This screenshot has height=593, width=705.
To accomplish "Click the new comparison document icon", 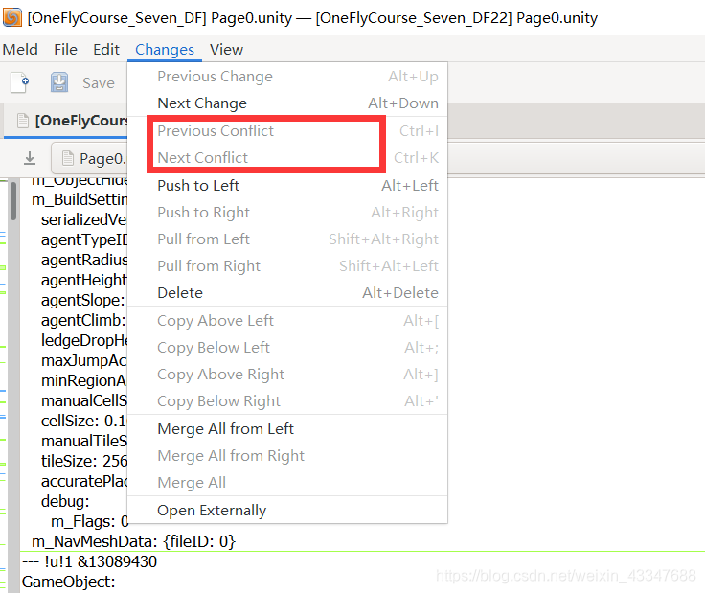I will click(20, 82).
